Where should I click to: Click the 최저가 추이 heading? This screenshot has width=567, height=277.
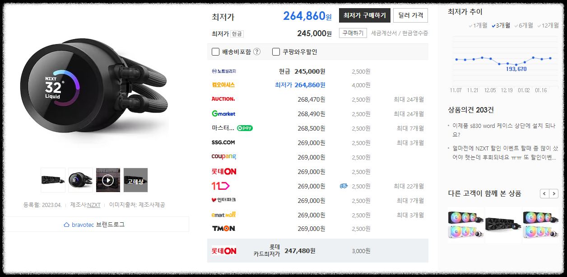(x=465, y=12)
